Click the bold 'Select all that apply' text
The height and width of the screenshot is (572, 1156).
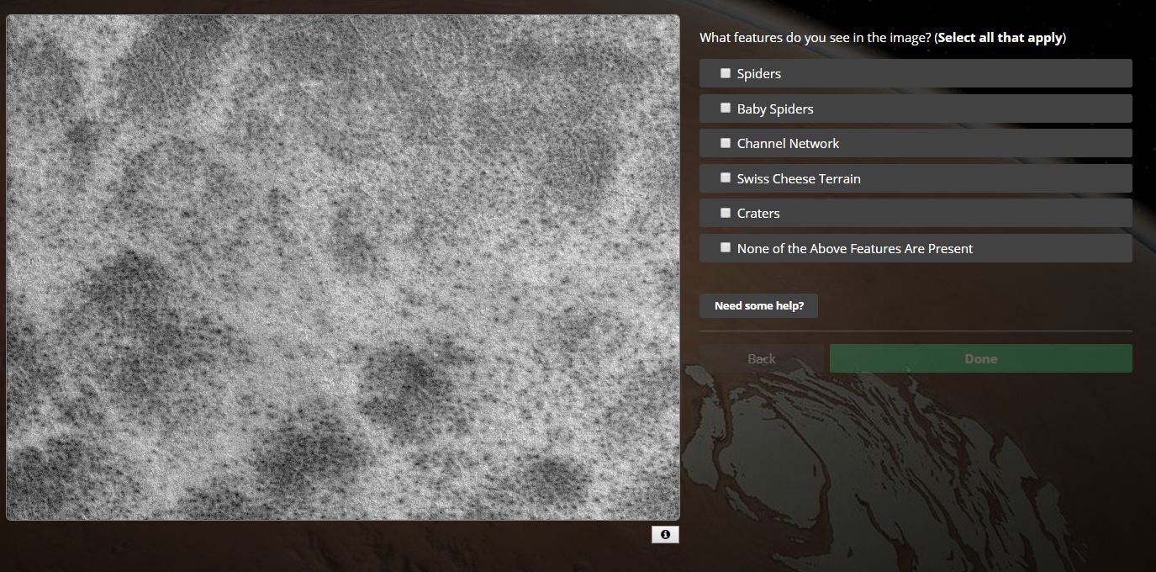pos(1000,38)
